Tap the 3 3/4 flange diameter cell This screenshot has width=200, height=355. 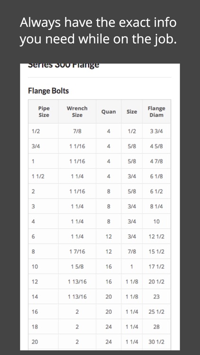(x=156, y=131)
